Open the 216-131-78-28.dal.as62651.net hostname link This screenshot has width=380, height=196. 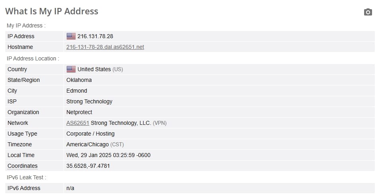[105, 47]
